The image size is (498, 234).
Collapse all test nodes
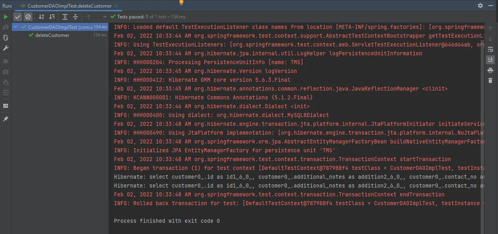pos(75,17)
